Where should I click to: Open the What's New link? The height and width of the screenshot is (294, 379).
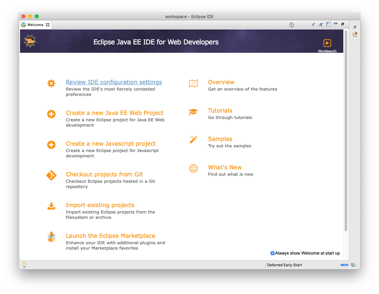pos(225,167)
